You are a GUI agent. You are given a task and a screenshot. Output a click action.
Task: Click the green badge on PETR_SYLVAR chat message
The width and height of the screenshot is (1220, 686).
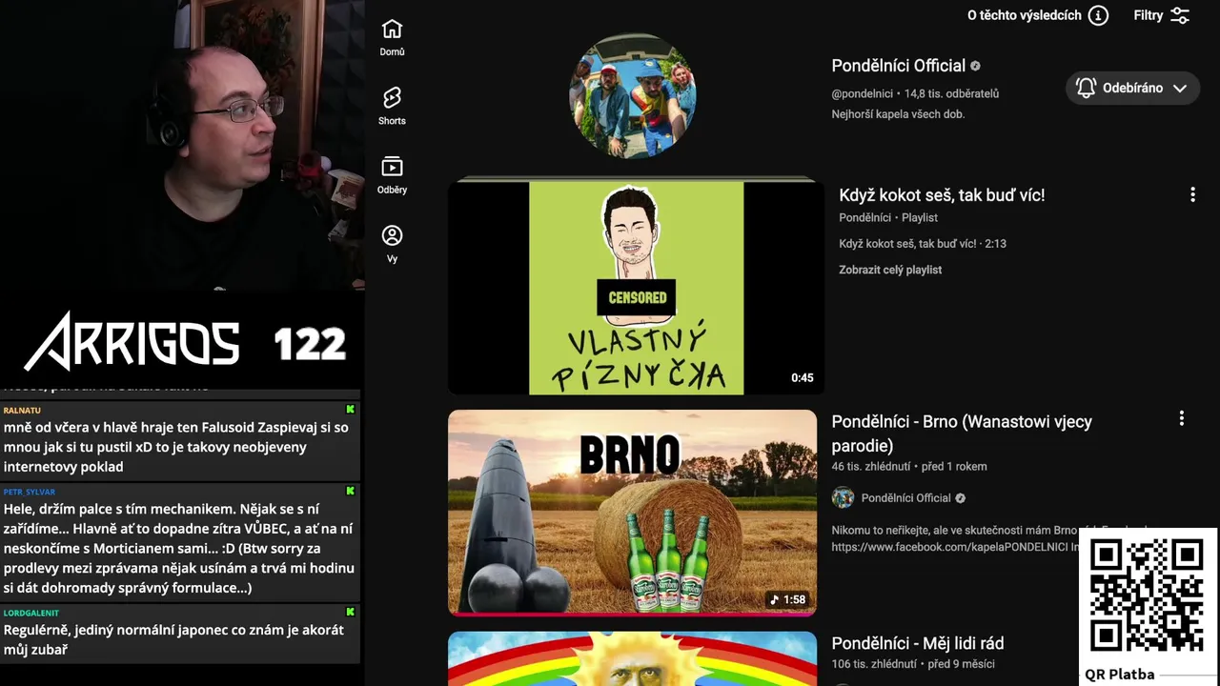pyautogui.click(x=351, y=491)
